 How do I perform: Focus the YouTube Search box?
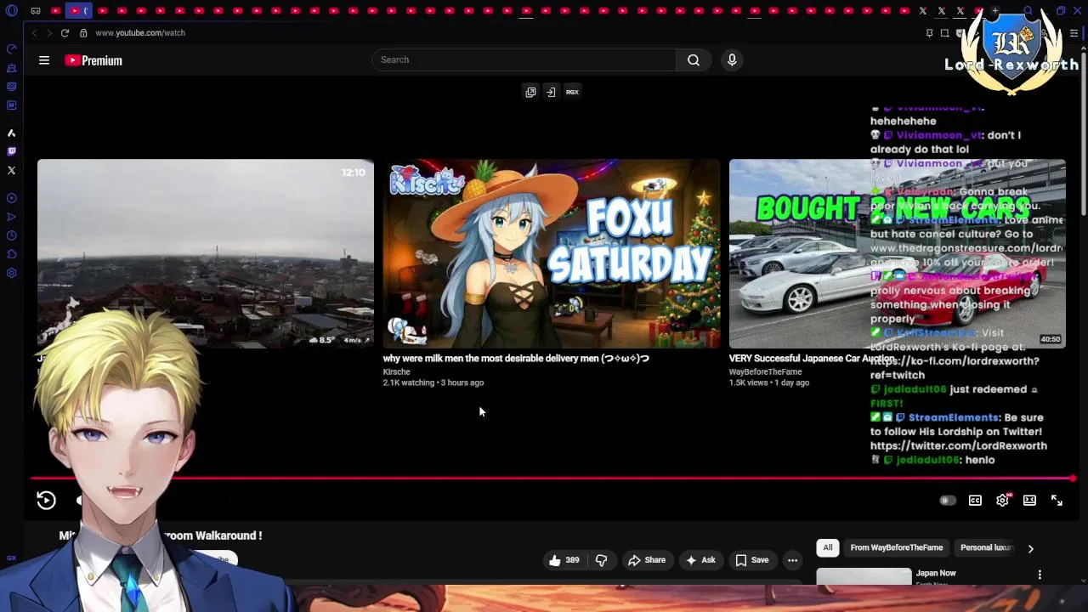pos(524,59)
